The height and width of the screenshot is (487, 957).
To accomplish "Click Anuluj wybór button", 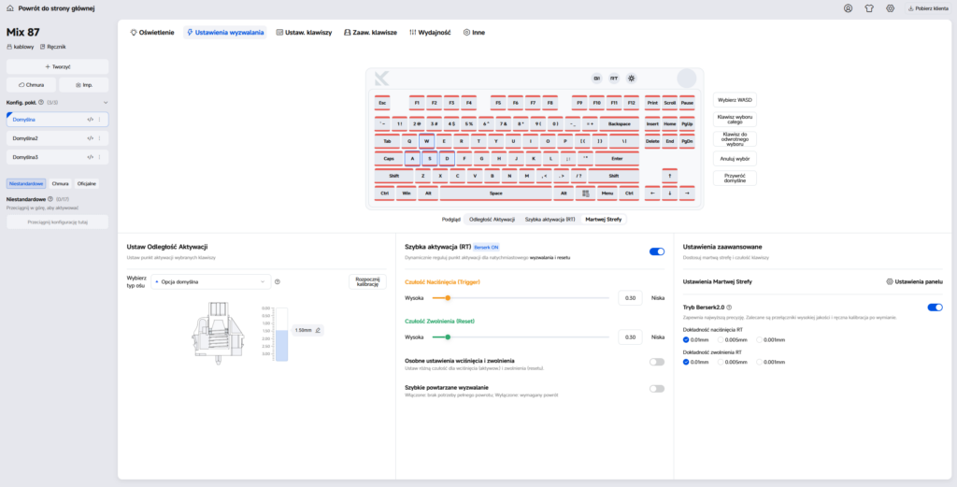I will point(735,159).
